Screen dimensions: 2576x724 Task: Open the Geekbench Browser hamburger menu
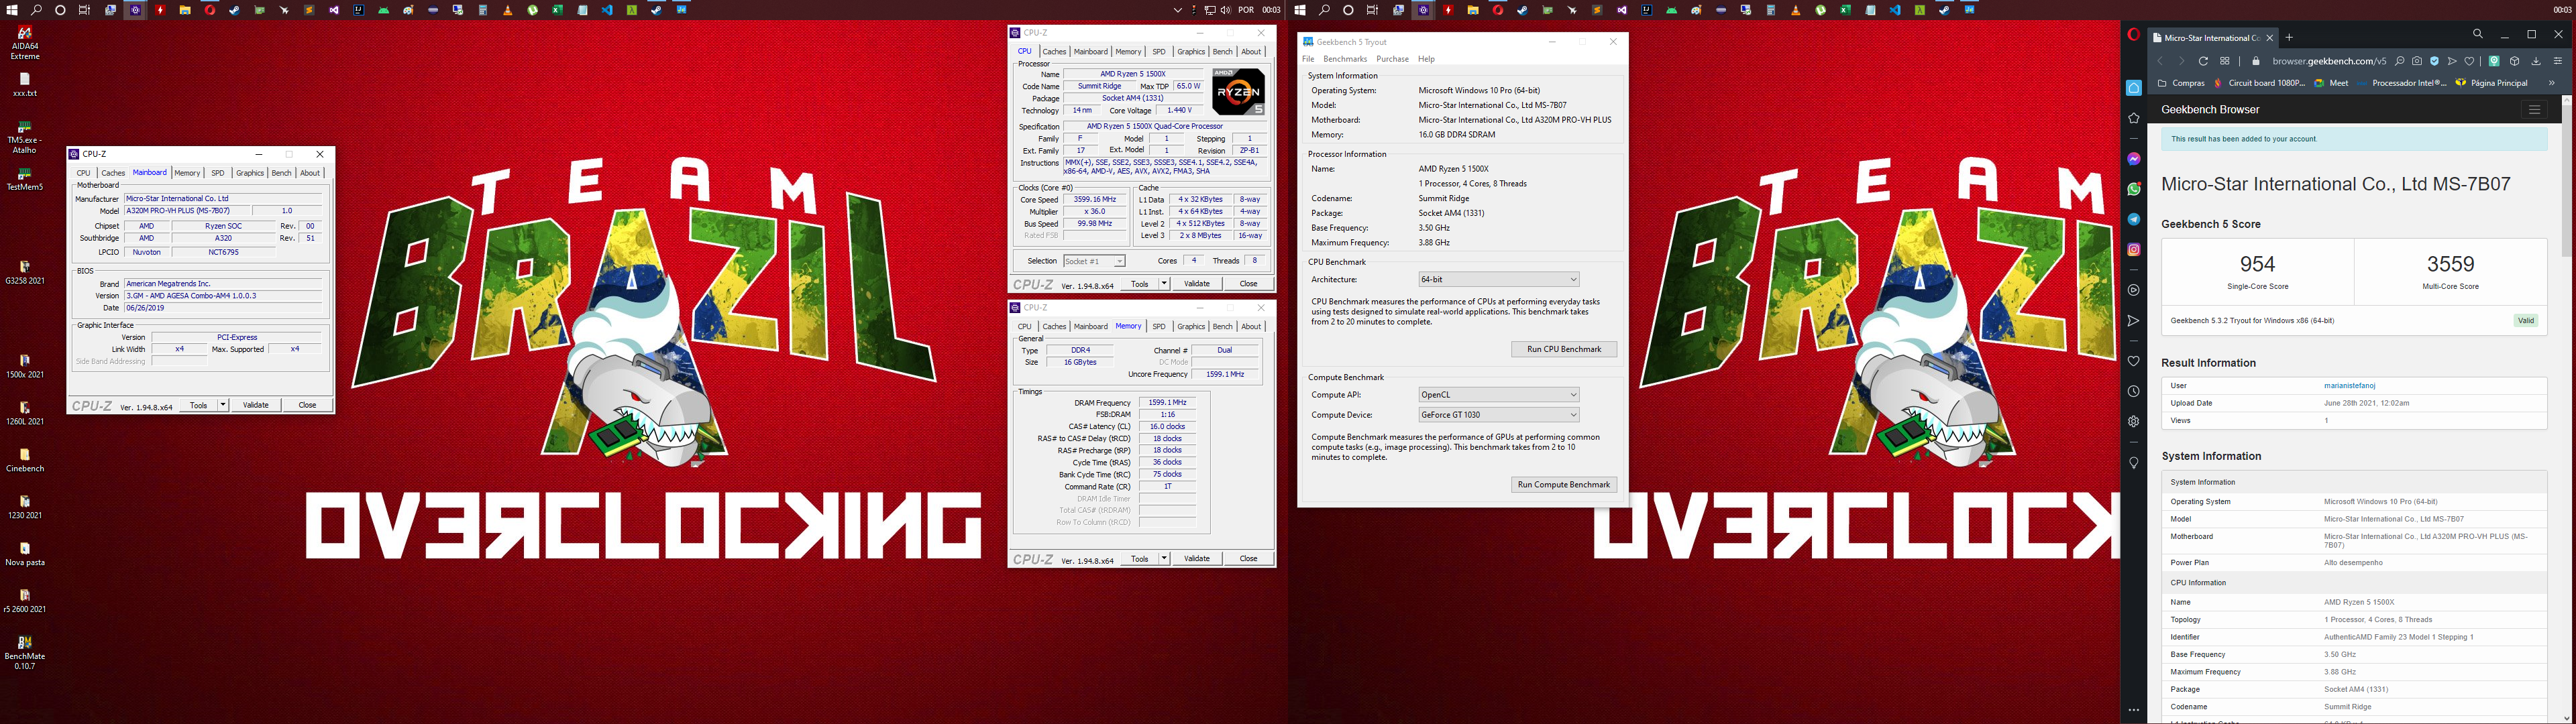[2534, 110]
